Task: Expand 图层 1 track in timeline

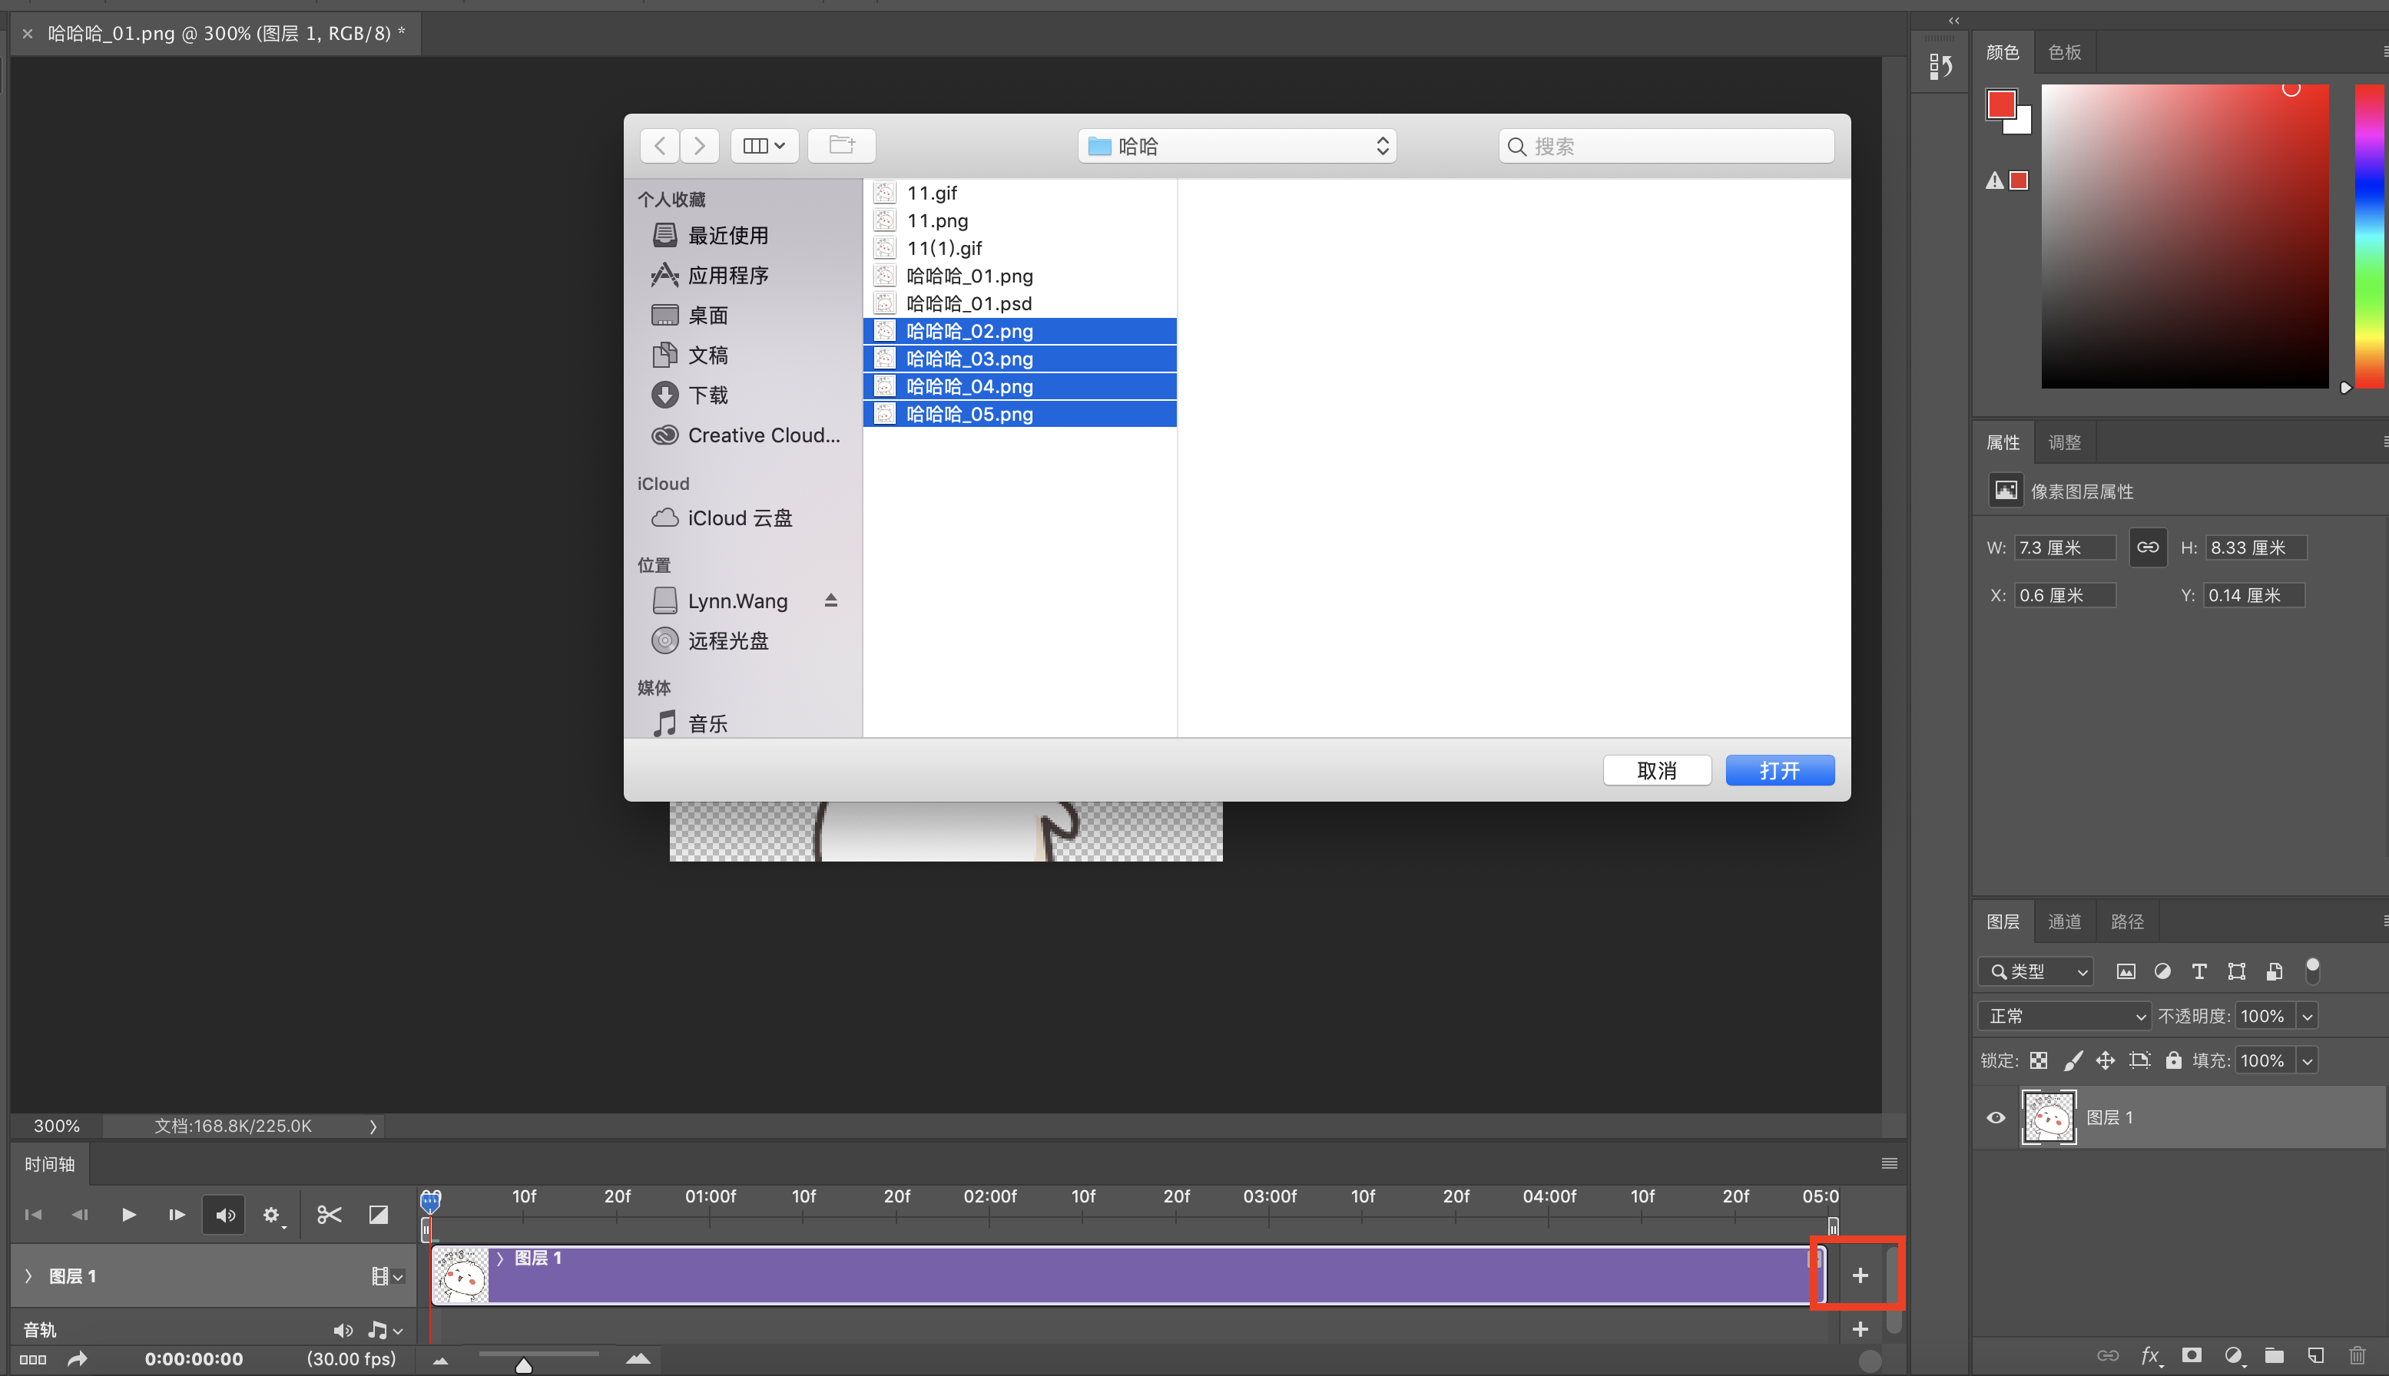Action: click(x=28, y=1276)
